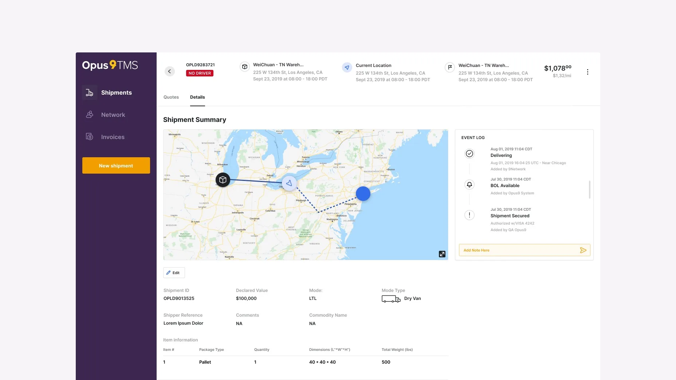Select the Details tab
The height and width of the screenshot is (380, 676).
tap(197, 97)
